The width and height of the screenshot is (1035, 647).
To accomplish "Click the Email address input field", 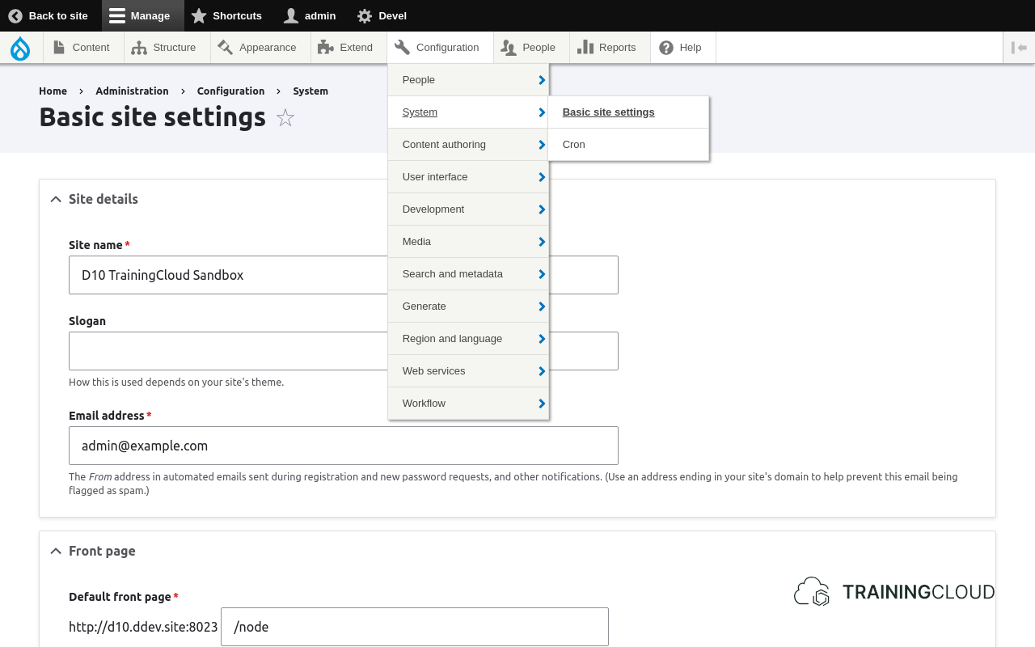I will tap(344, 446).
